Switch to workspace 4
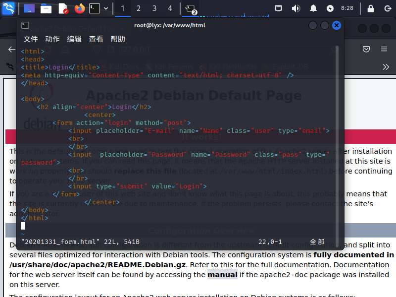Viewport: 396px width, 297px height. [170, 8]
